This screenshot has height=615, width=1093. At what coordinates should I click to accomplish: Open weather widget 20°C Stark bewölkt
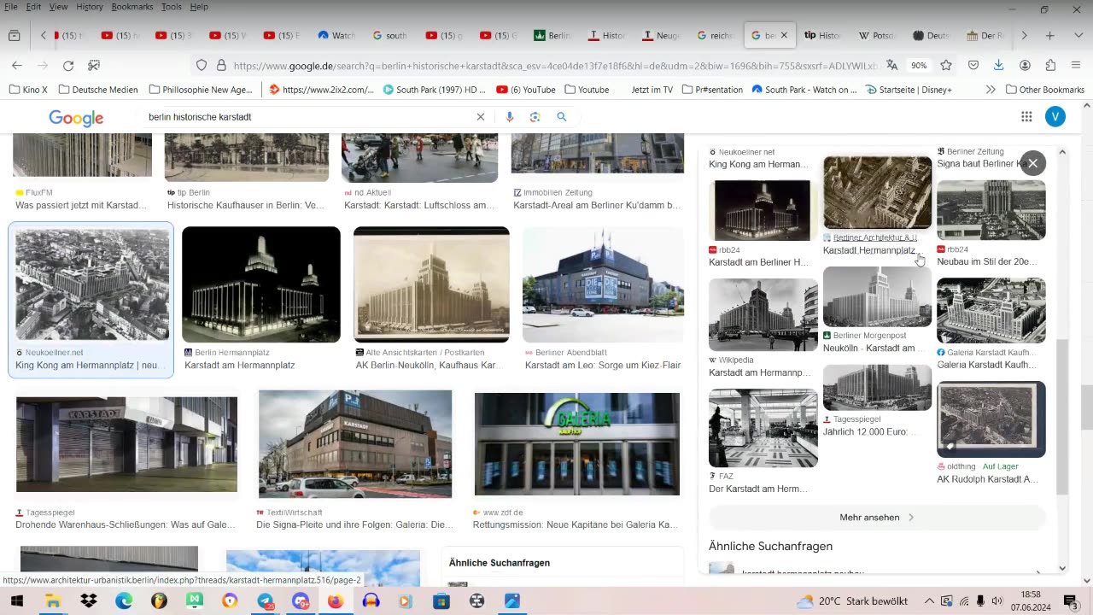click(x=851, y=601)
